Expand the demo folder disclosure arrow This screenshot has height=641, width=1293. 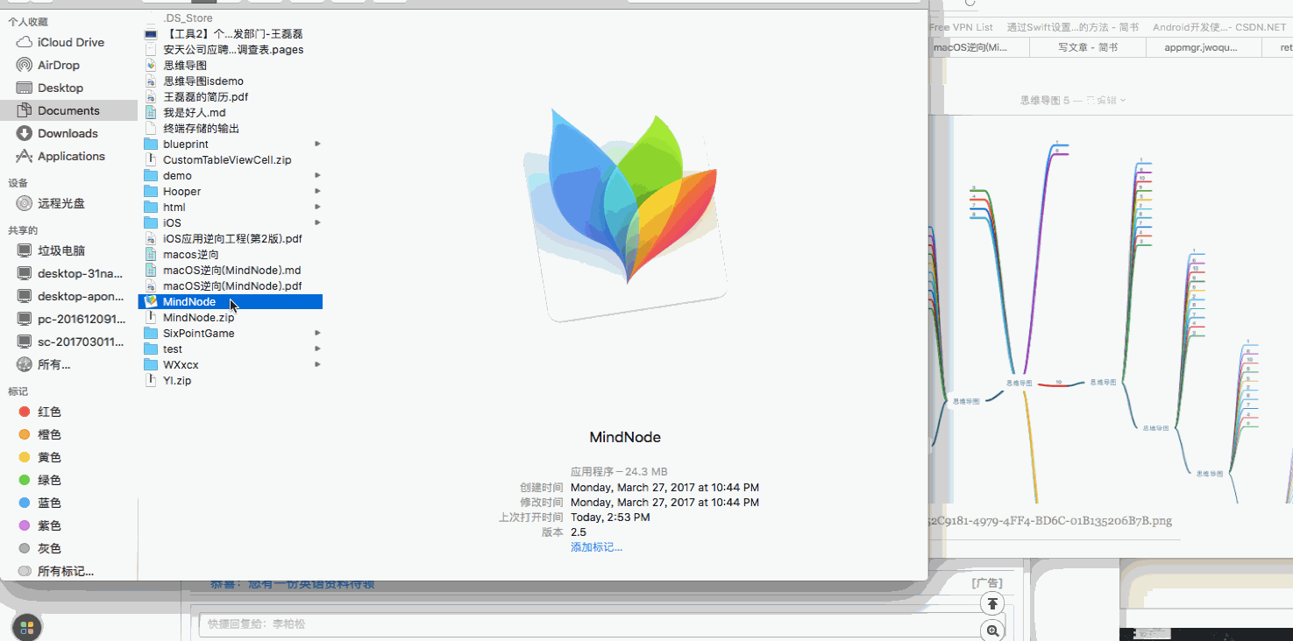(x=317, y=175)
